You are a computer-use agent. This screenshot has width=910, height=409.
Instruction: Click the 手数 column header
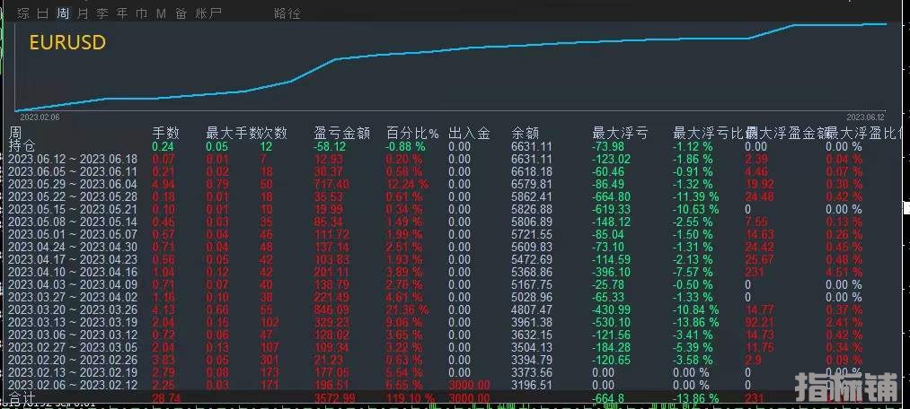[166, 133]
